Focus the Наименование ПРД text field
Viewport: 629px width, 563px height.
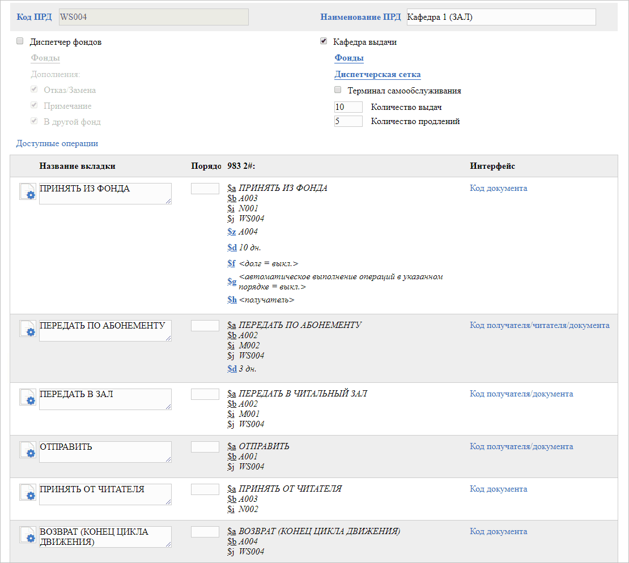[x=501, y=17]
